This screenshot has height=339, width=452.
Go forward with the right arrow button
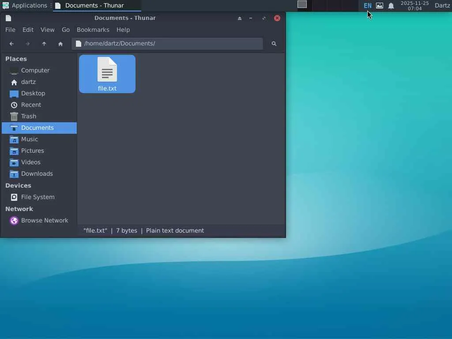click(28, 44)
